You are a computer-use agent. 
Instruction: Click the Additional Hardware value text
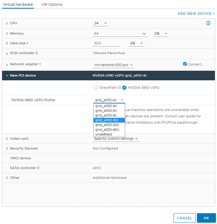110,178
